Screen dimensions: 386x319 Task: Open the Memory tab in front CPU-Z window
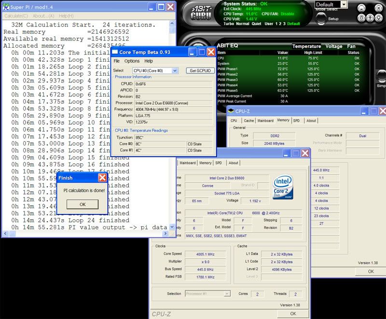tap(206, 163)
